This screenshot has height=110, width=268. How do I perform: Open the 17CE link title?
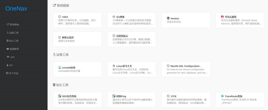click(173, 96)
